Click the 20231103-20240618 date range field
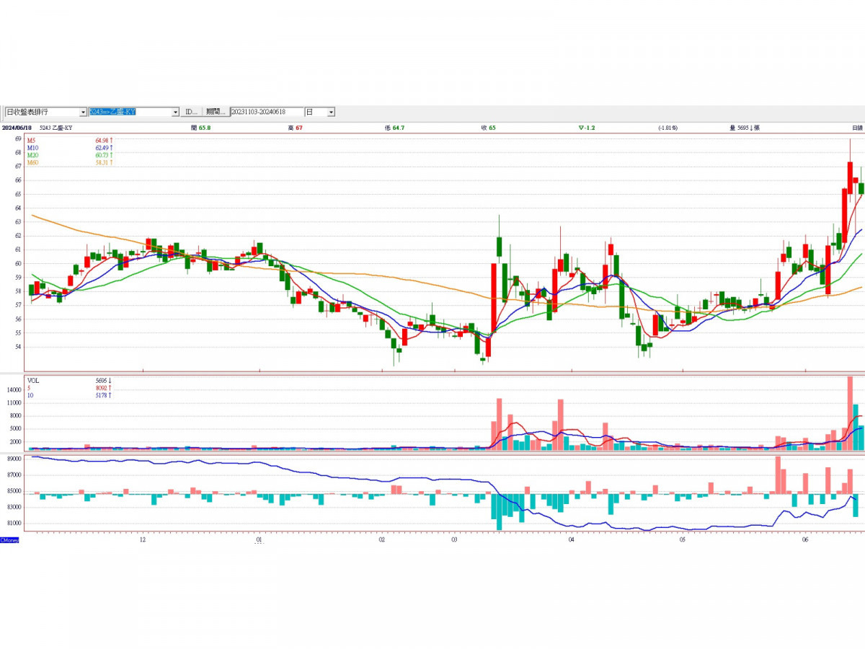The width and height of the screenshot is (865, 649). point(266,112)
